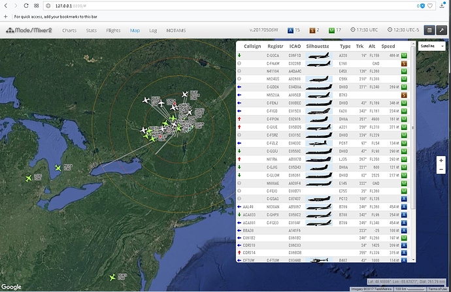Open the NOTAMS tab

pyautogui.click(x=176, y=30)
